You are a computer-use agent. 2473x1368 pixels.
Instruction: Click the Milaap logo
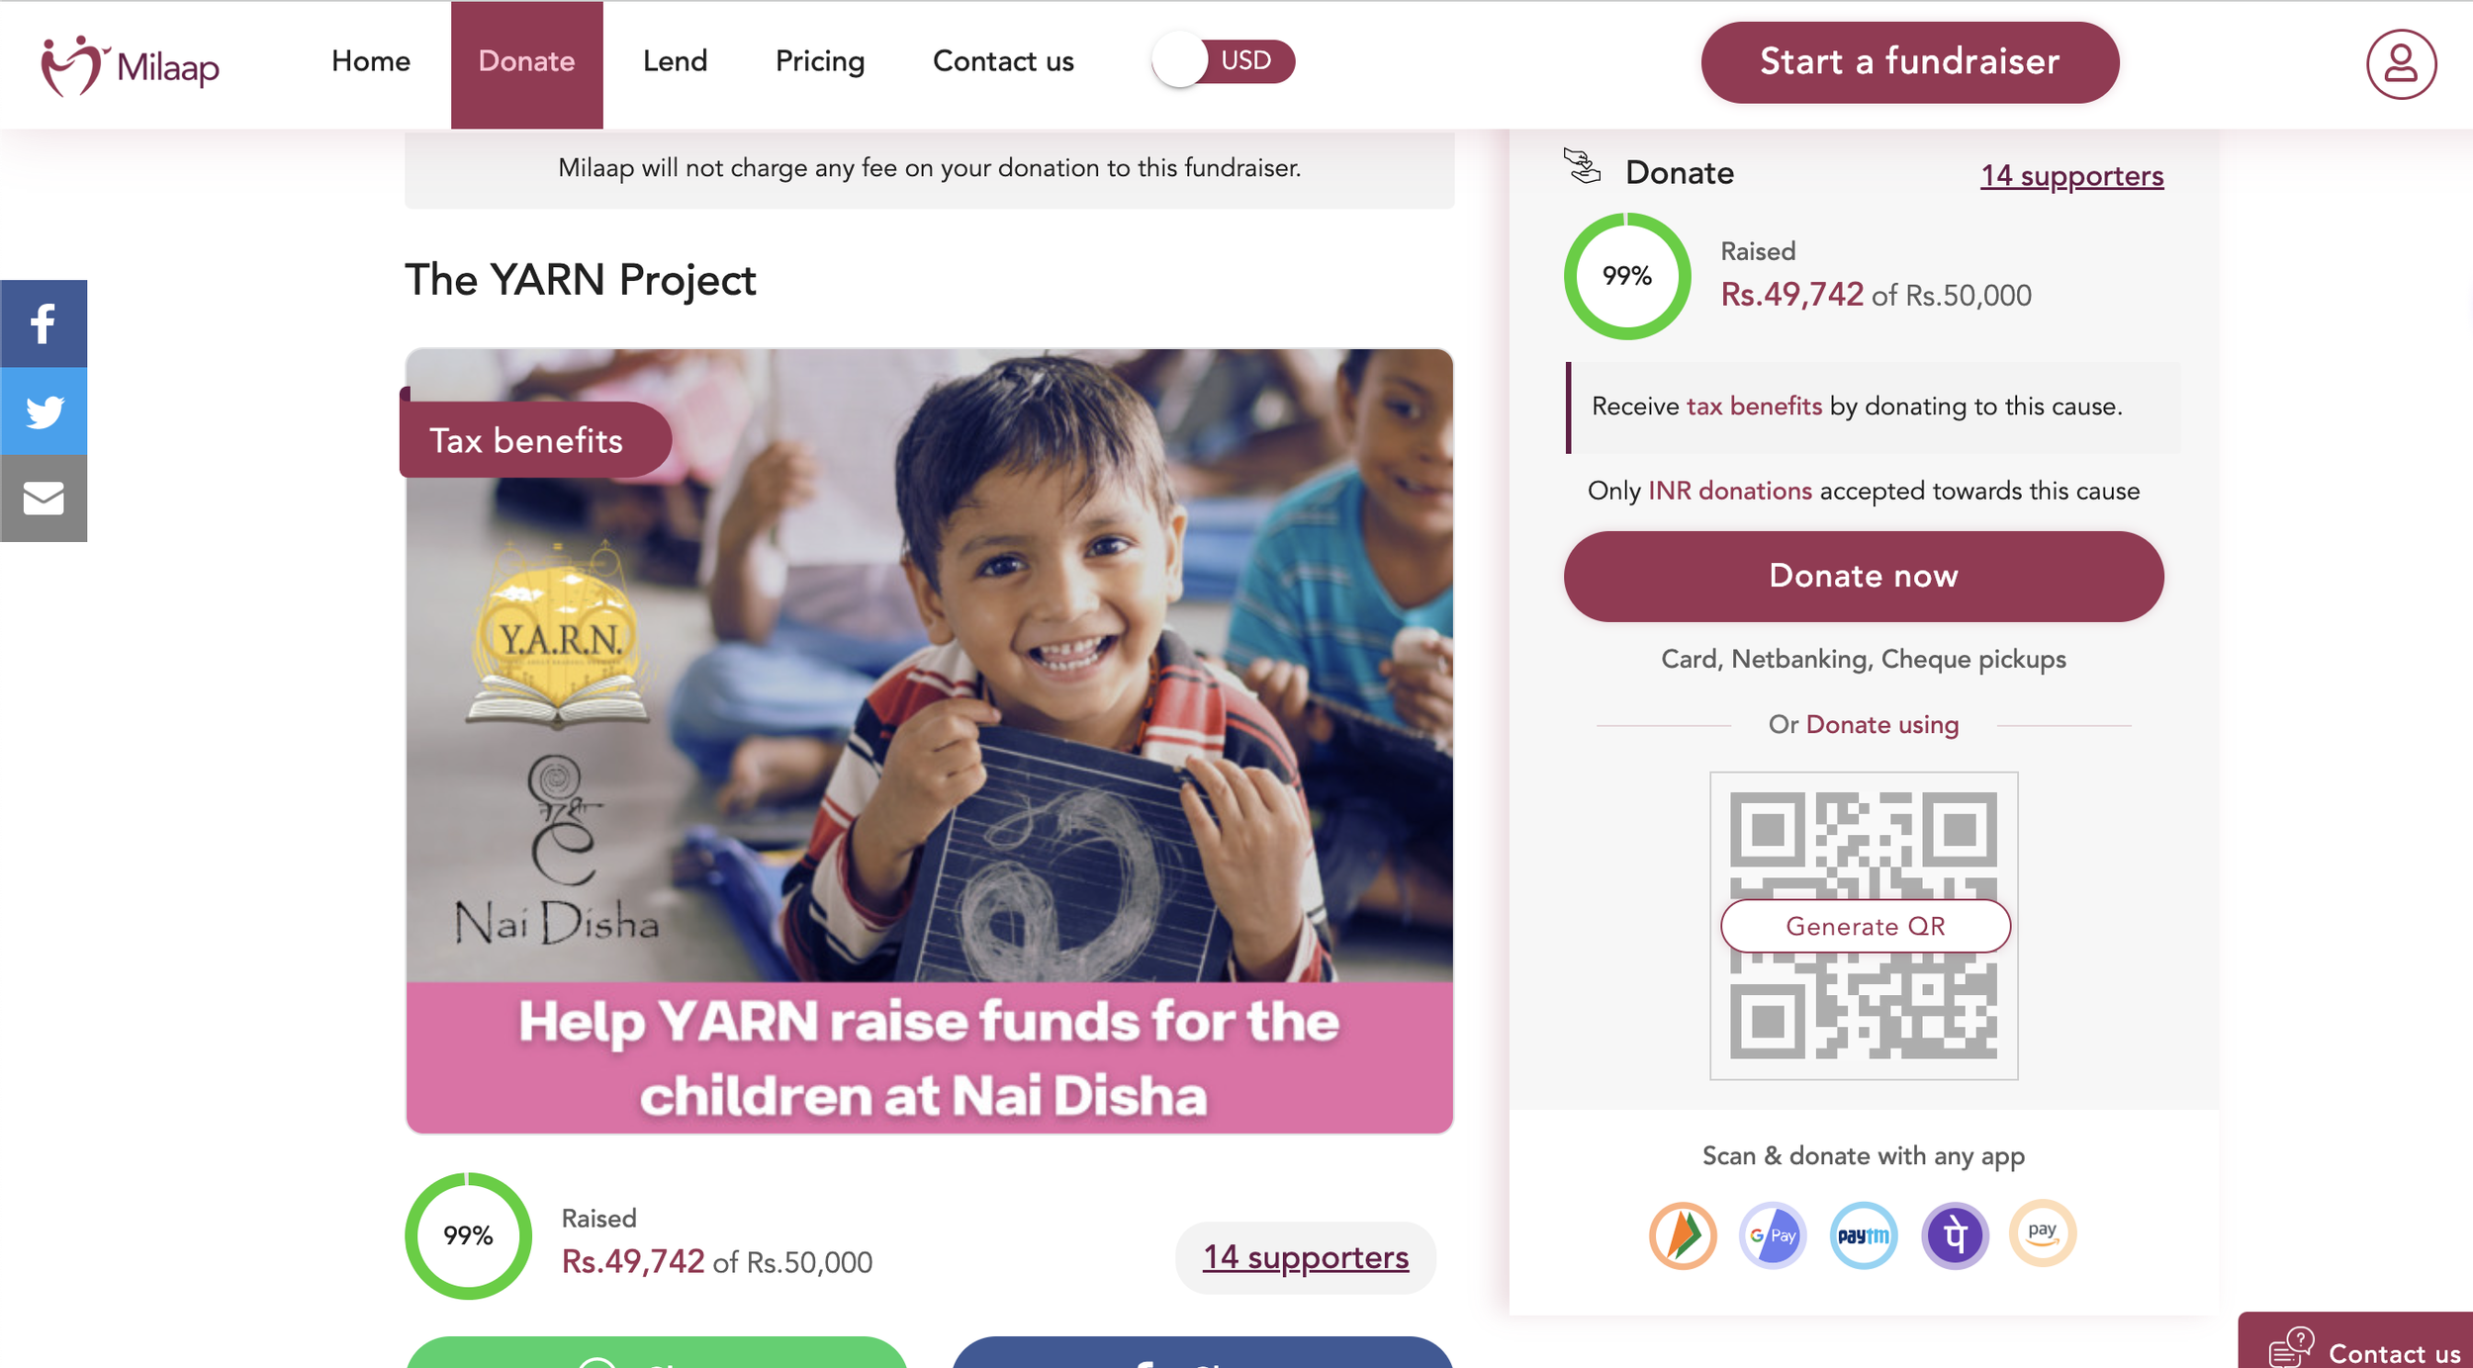130,65
